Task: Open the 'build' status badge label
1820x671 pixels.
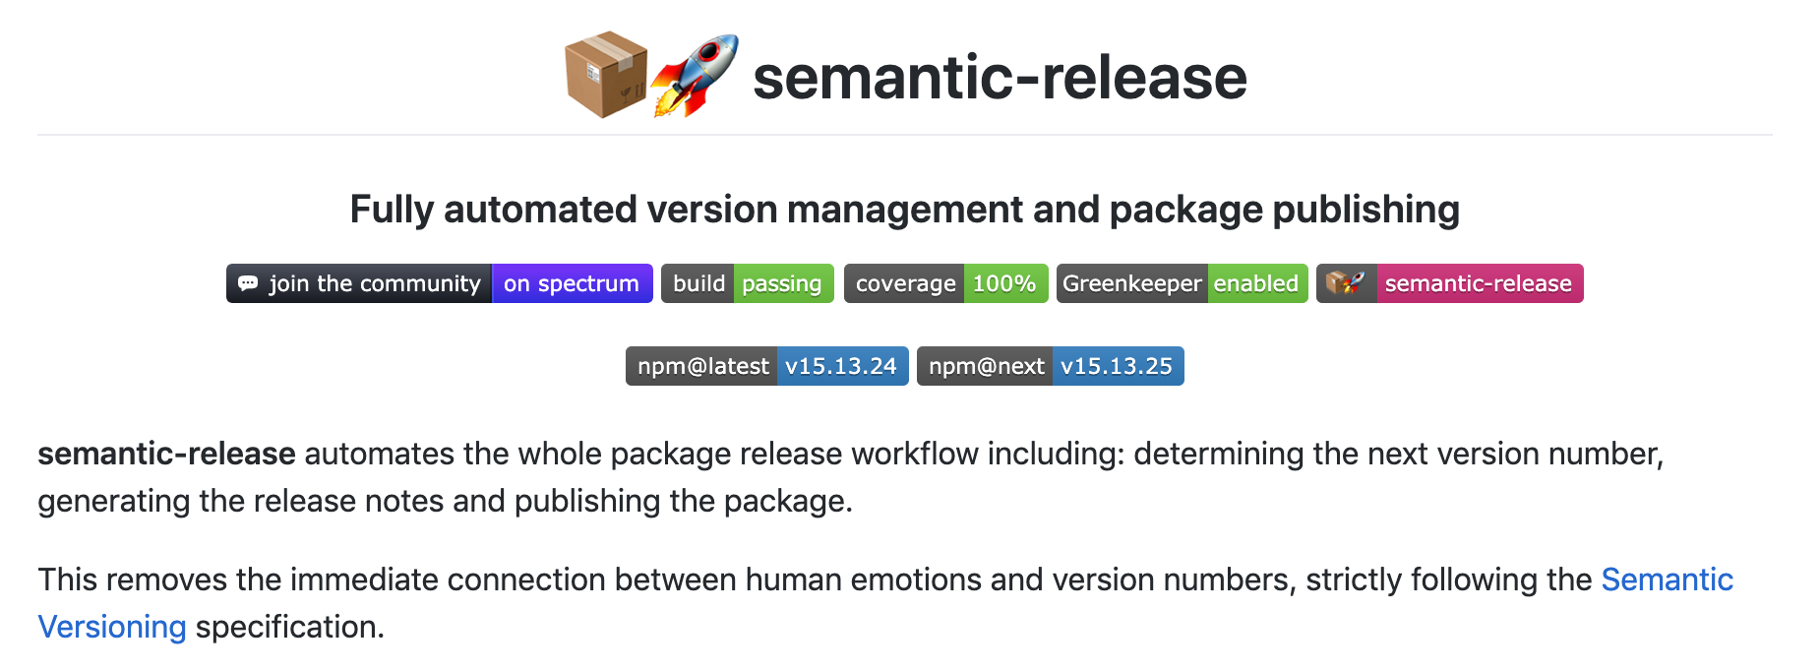Action: 698,283
